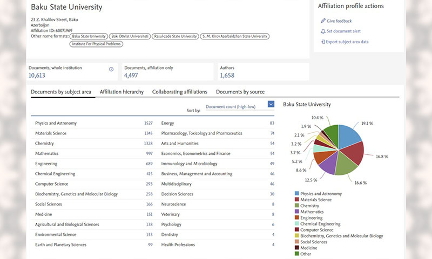
Task: Switch to Documents by subject area tab
Action: click(x=61, y=92)
